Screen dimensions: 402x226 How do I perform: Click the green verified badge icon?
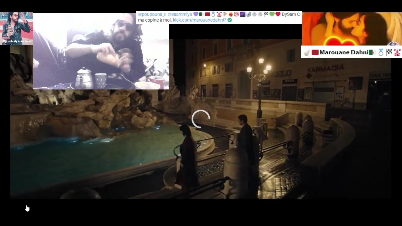point(230,20)
